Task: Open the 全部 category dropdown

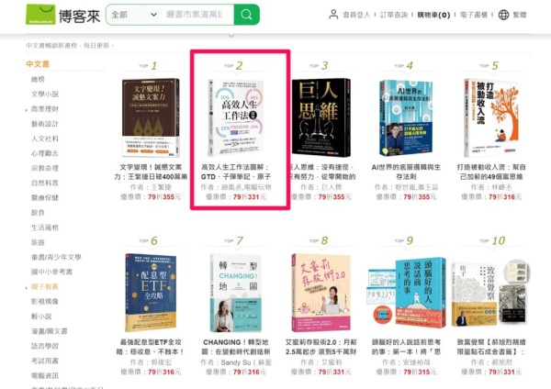Action: [x=134, y=15]
